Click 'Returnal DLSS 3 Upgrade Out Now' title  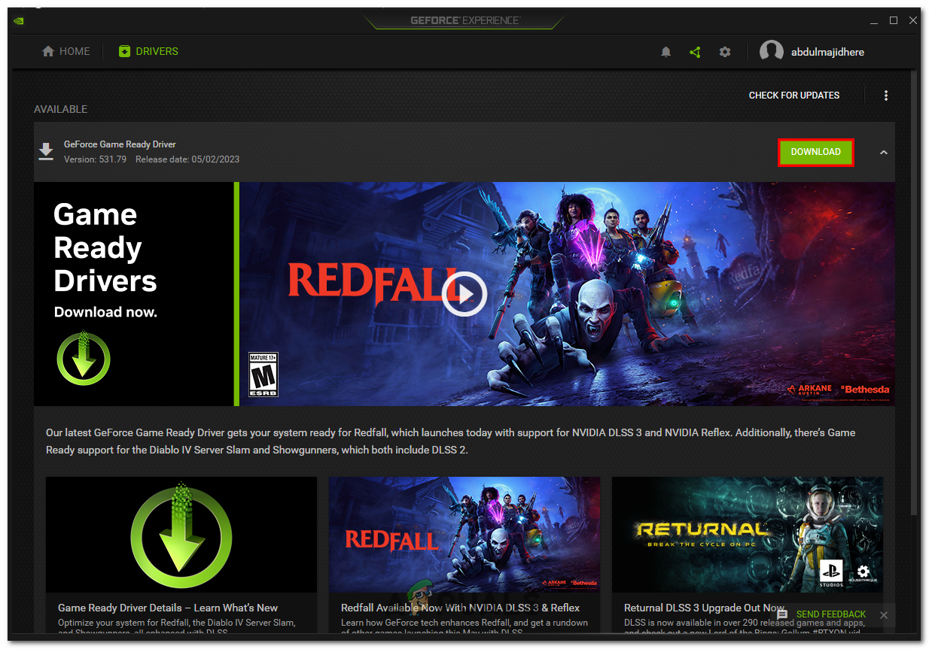coord(704,608)
